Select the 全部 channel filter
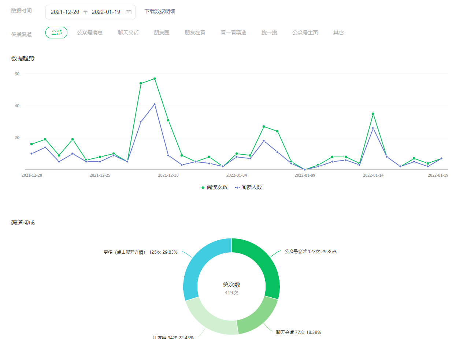463x339 pixels. tap(56, 33)
